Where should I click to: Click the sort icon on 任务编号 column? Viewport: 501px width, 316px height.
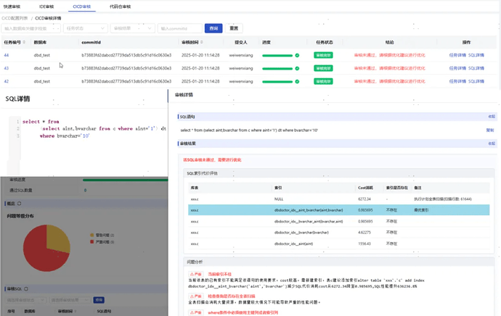point(25,43)
